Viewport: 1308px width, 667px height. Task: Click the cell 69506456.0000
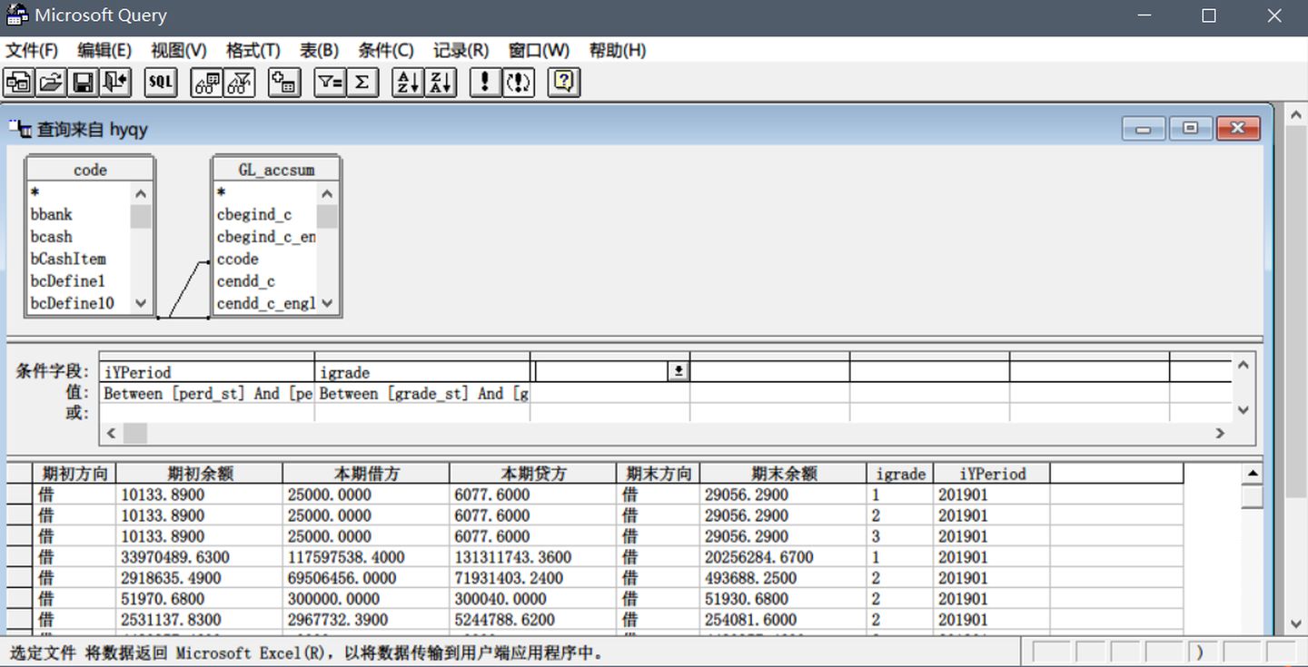point(366,578)
